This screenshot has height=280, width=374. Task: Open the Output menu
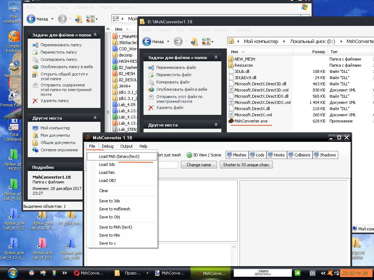(x=126, y=146)
